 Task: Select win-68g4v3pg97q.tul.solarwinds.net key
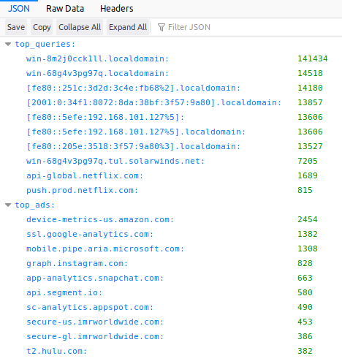click(x=115, y=161)
